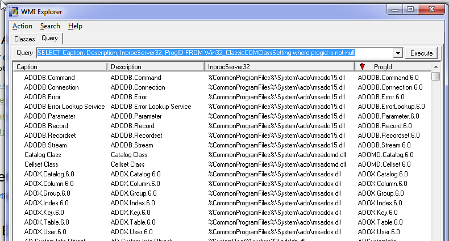Click ADODB.Connection.6.0 in ProgId column
449x241 pixels.
pyautogui.click(x=390, y=87)
